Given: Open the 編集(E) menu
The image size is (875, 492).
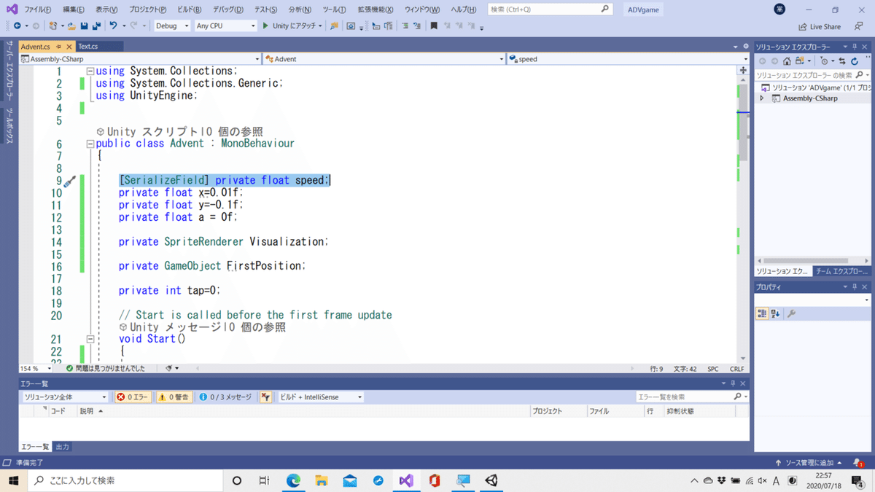Looking at the screenshot, I should (73, 9).
